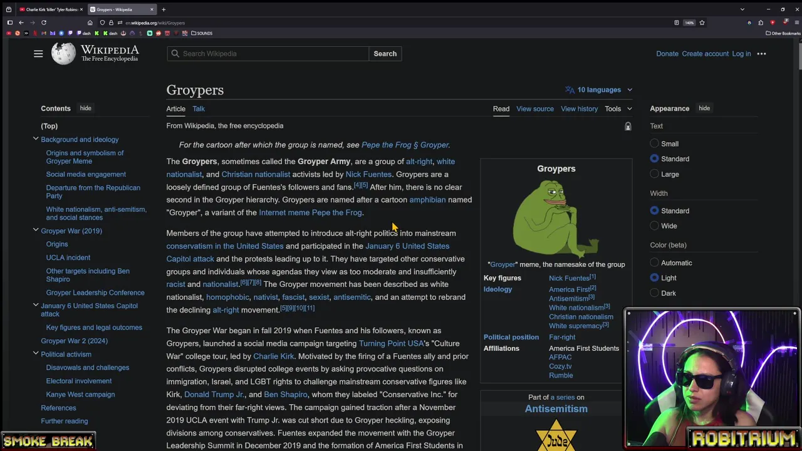Screen dimensions: 802x451
Task: Collapse the Groyper War (2019) section
Action: pos(36,231)
